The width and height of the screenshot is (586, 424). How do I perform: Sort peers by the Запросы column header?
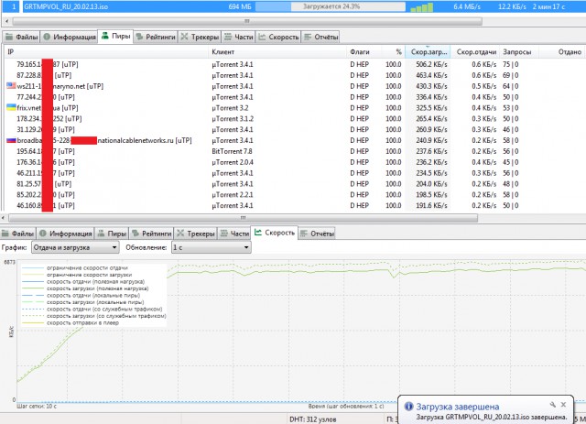[x=519, y=52]
